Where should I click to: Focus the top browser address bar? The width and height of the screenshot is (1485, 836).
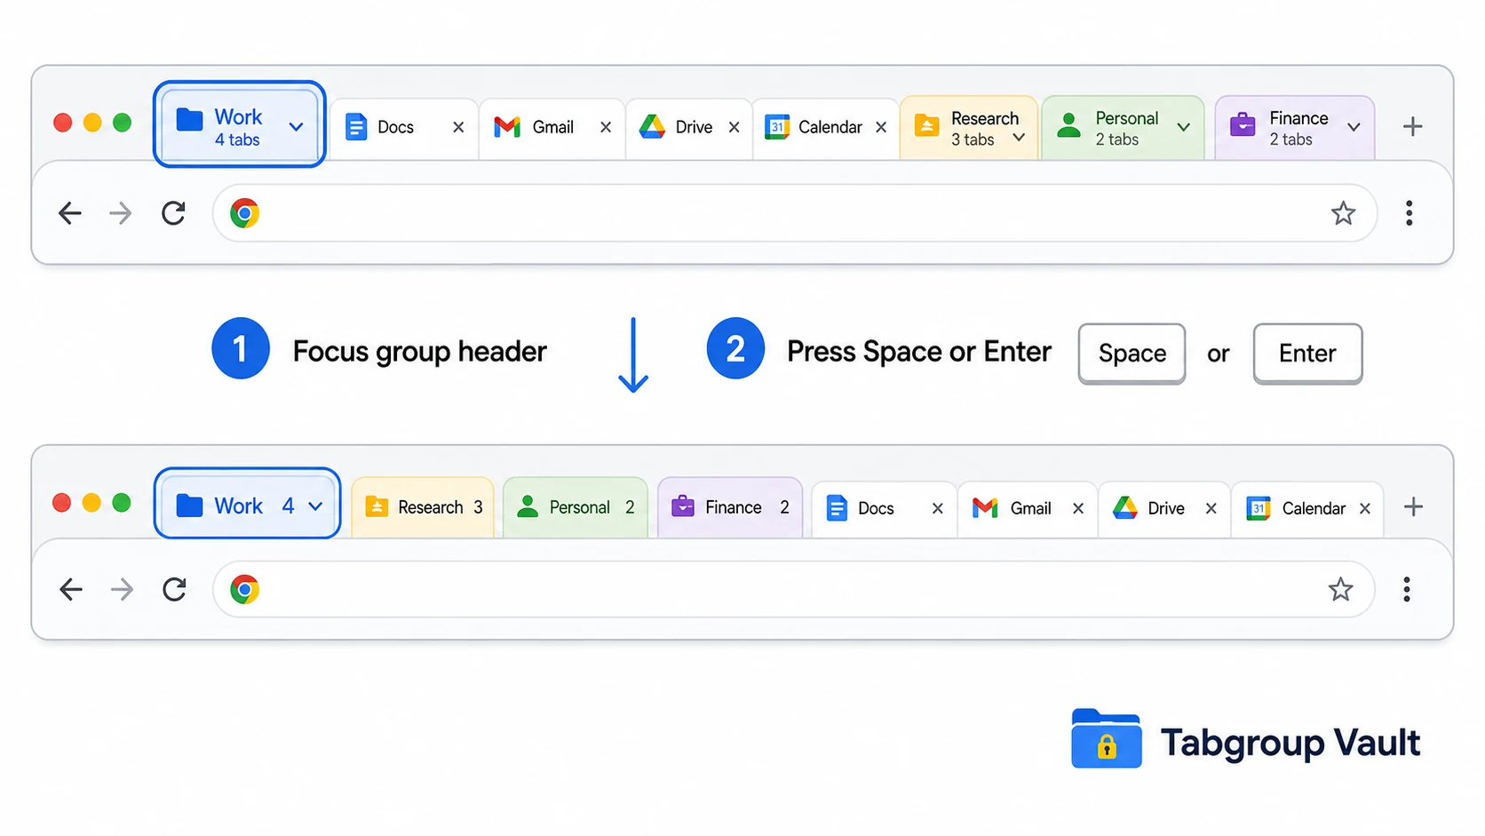click(795, 213)
